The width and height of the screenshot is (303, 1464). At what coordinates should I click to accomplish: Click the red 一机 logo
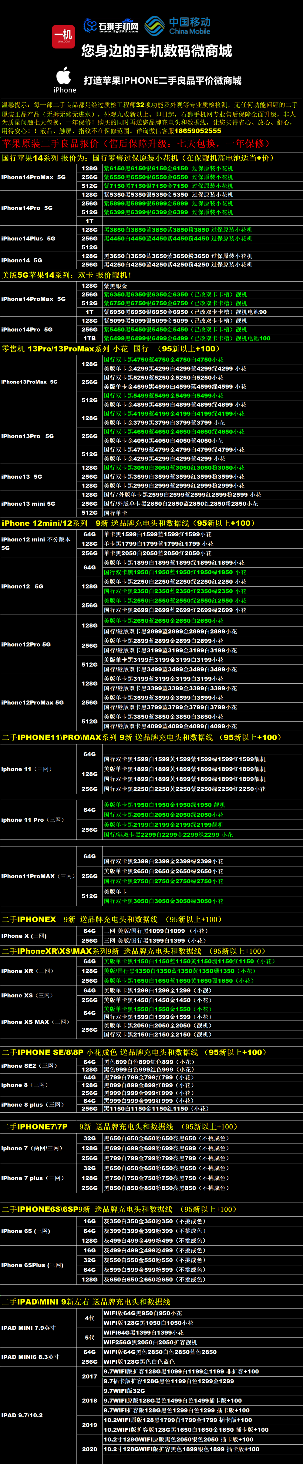click(63, 36)
